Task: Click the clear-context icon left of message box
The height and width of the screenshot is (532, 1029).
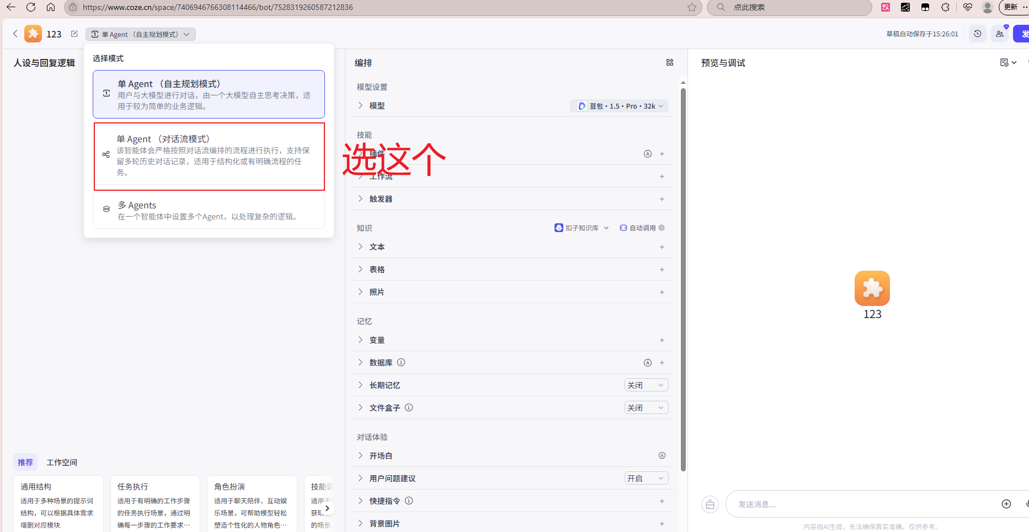Action: [710, 504]
